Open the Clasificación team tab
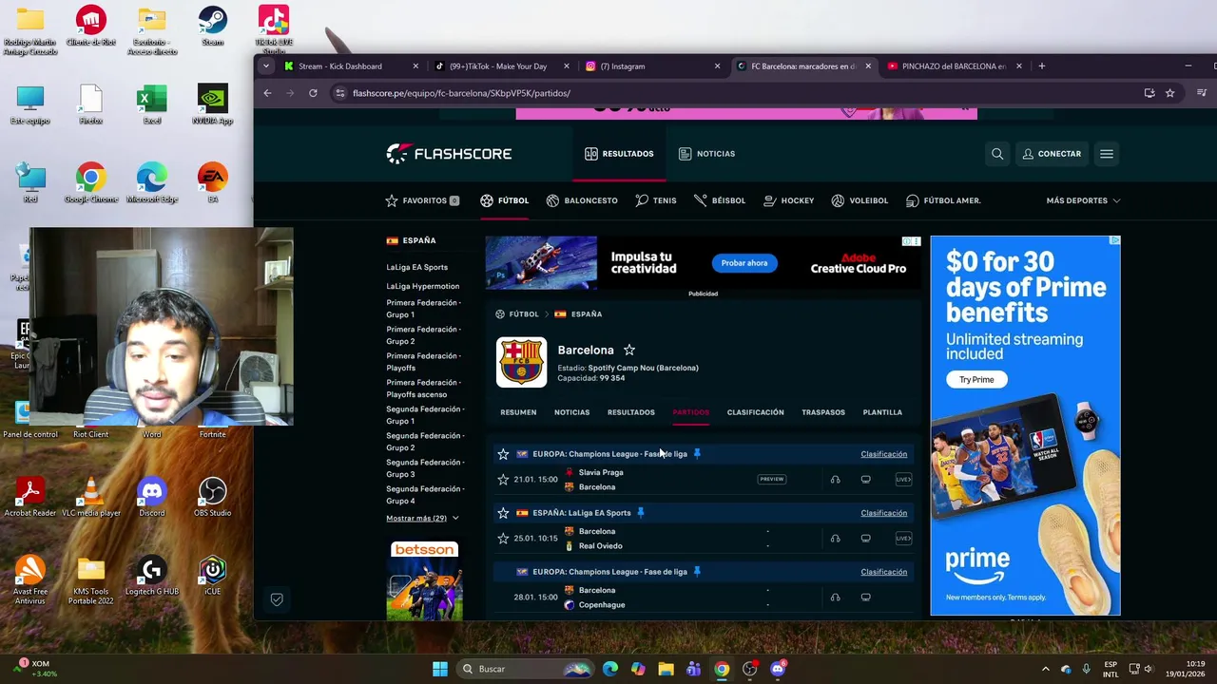This screenshot has height=684, width=1217. (x=756, y=412)
